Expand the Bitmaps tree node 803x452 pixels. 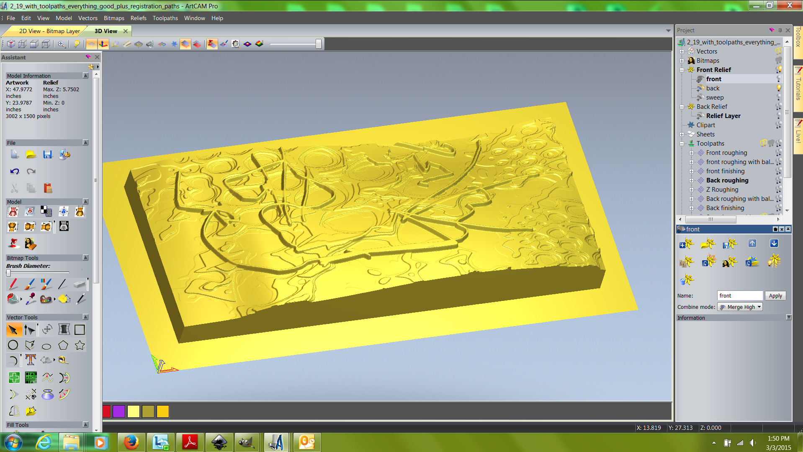click(x=682, y=61)
